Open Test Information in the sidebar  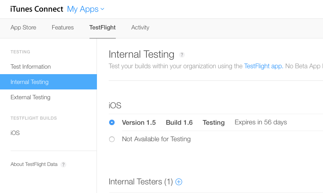pos(31,67)
